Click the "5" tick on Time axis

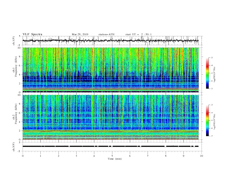click(x=112, y=156)
